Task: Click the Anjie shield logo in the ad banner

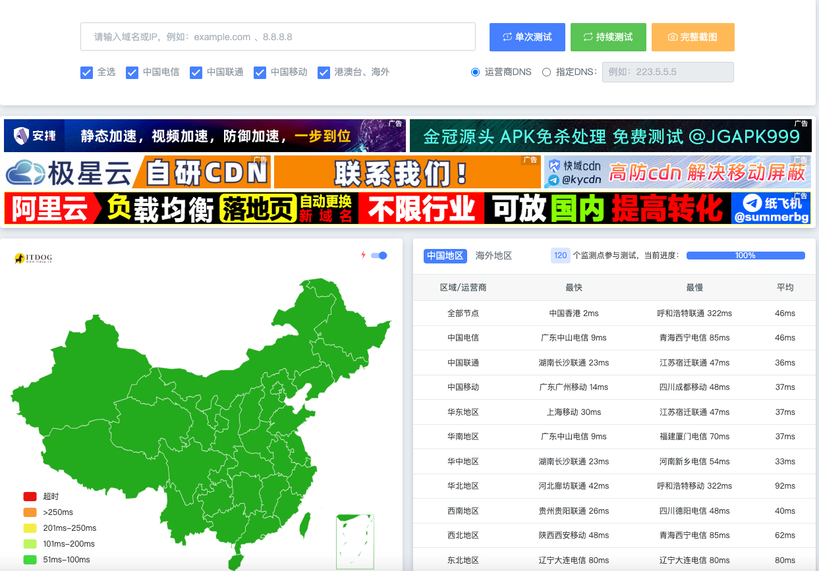Action: (22, 136)
